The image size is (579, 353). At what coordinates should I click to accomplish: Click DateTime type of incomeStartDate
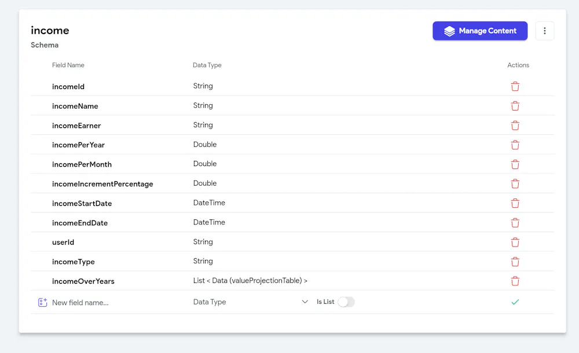(x=209, y=203)
